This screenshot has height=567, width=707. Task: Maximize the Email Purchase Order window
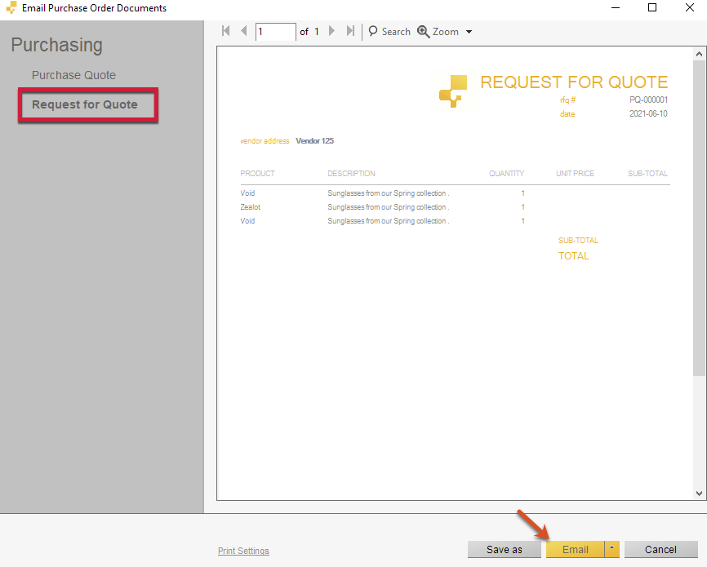(652, 7)
